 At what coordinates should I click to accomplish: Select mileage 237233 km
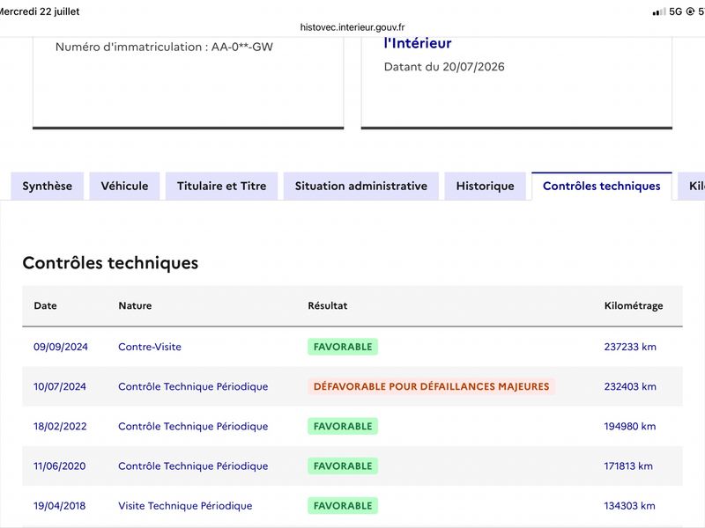(x=630, y=347)
